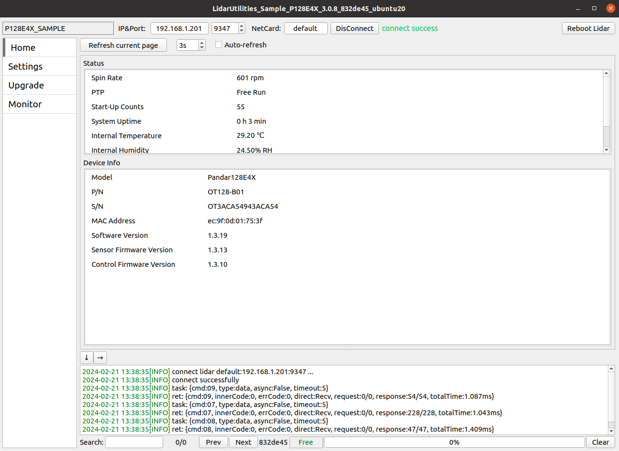Screen dimensions: 619x451
Task: Click the log line with cmd:07 response:228/228
Action: [292, 413]
